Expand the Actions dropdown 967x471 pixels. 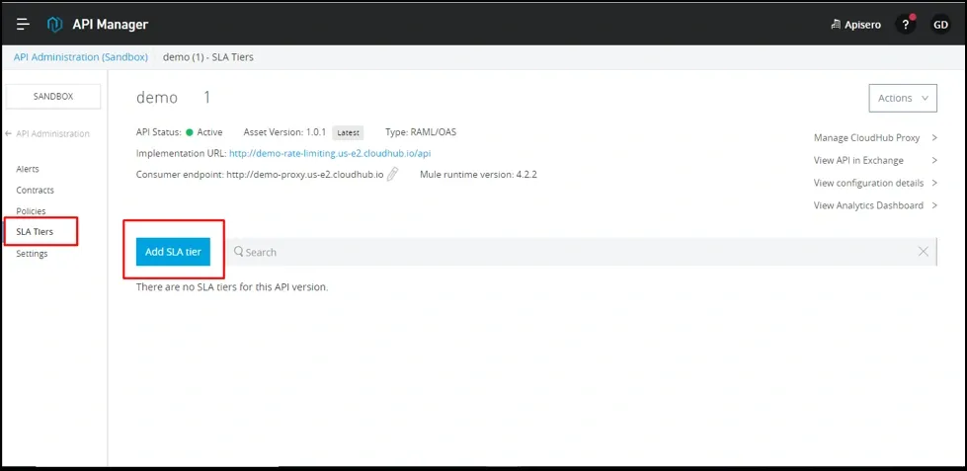[x=903, y=98]
